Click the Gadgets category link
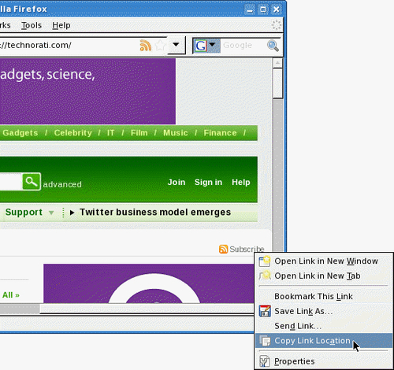Viewport: 394px width, 370px height. 20,133
